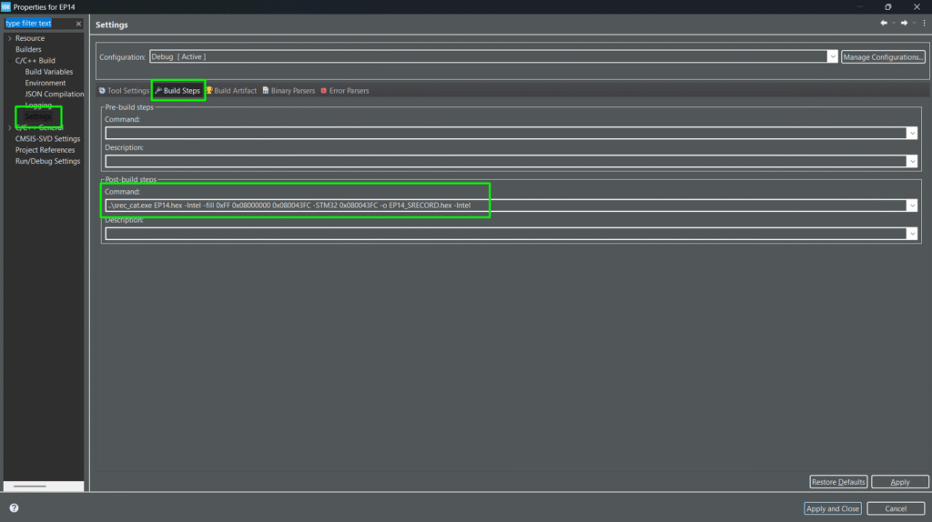Open the three-dot view menu icon

tap(924, 24)
